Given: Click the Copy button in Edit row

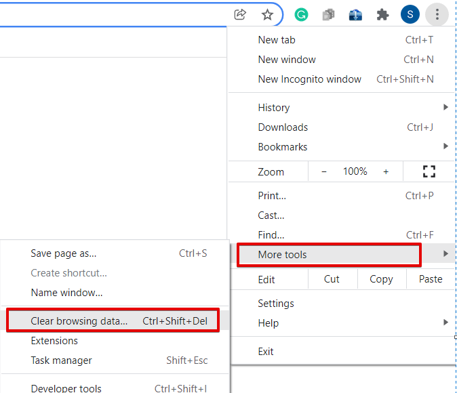Looking at the screenshot, I should tap(381, 279).
